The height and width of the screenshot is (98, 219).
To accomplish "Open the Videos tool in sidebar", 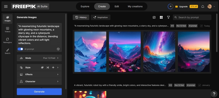I will (x=7, y=30).
